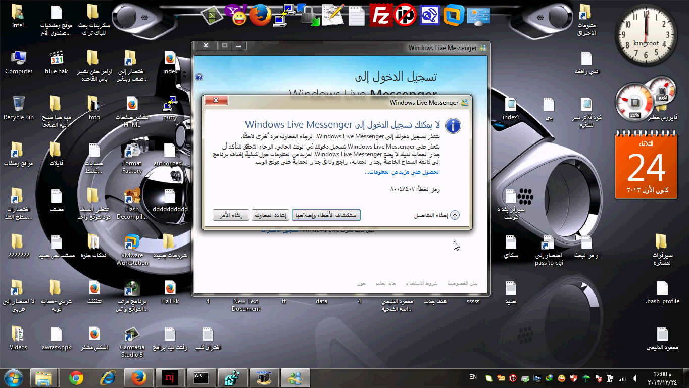
Task: Select the index1 file on desktop
Action: point(511,108)
